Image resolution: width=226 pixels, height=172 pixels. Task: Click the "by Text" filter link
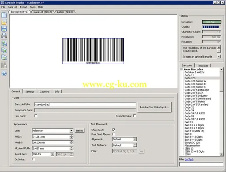[189, 159]
